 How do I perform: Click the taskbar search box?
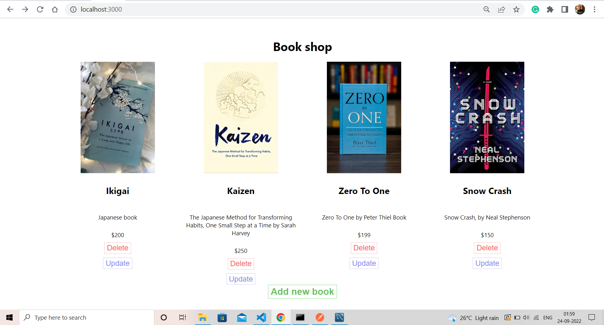pyautogui.click(x=87, y=317)
